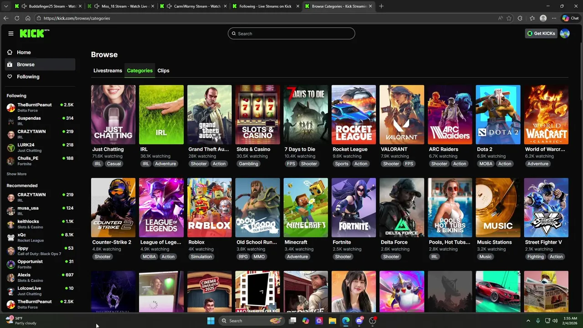This screenshot has height=328, width=583.
Task: Open the VALORANT category thumbnail
Action: [402, 115]
